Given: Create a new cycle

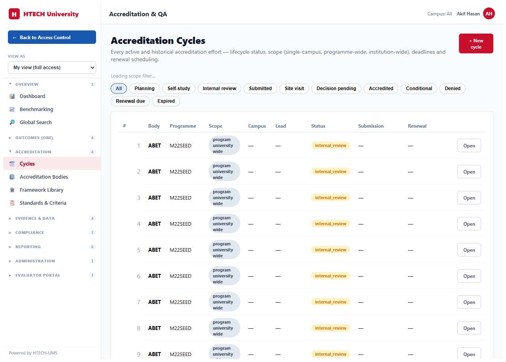Looking at the screenshot, I should 476,43.
